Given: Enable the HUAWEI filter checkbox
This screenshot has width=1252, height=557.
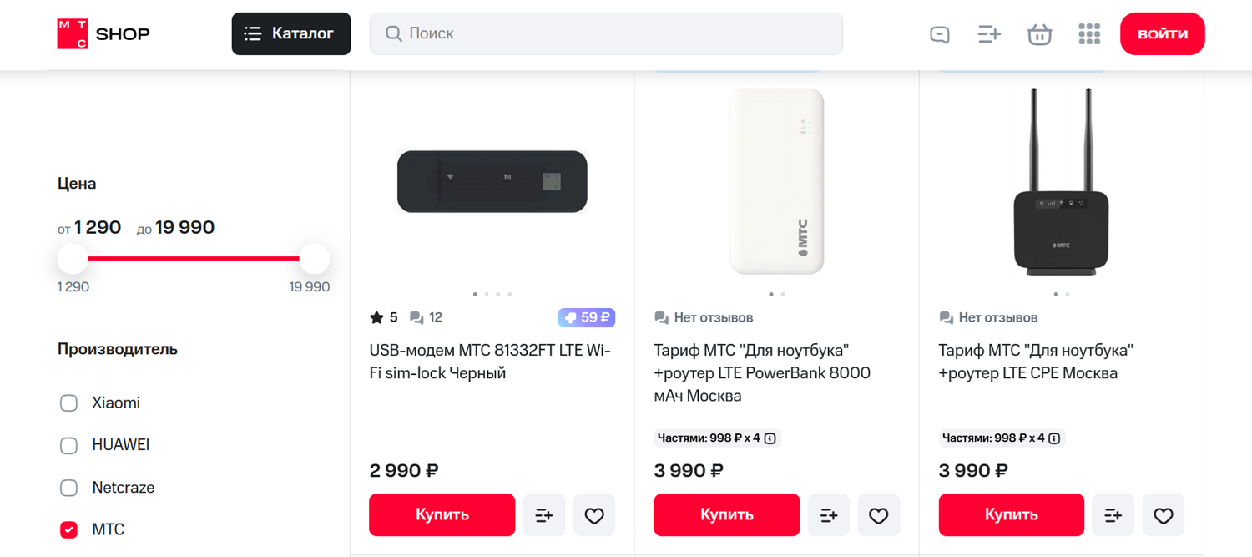Looking at the screenshot, I should pos(68,445).
